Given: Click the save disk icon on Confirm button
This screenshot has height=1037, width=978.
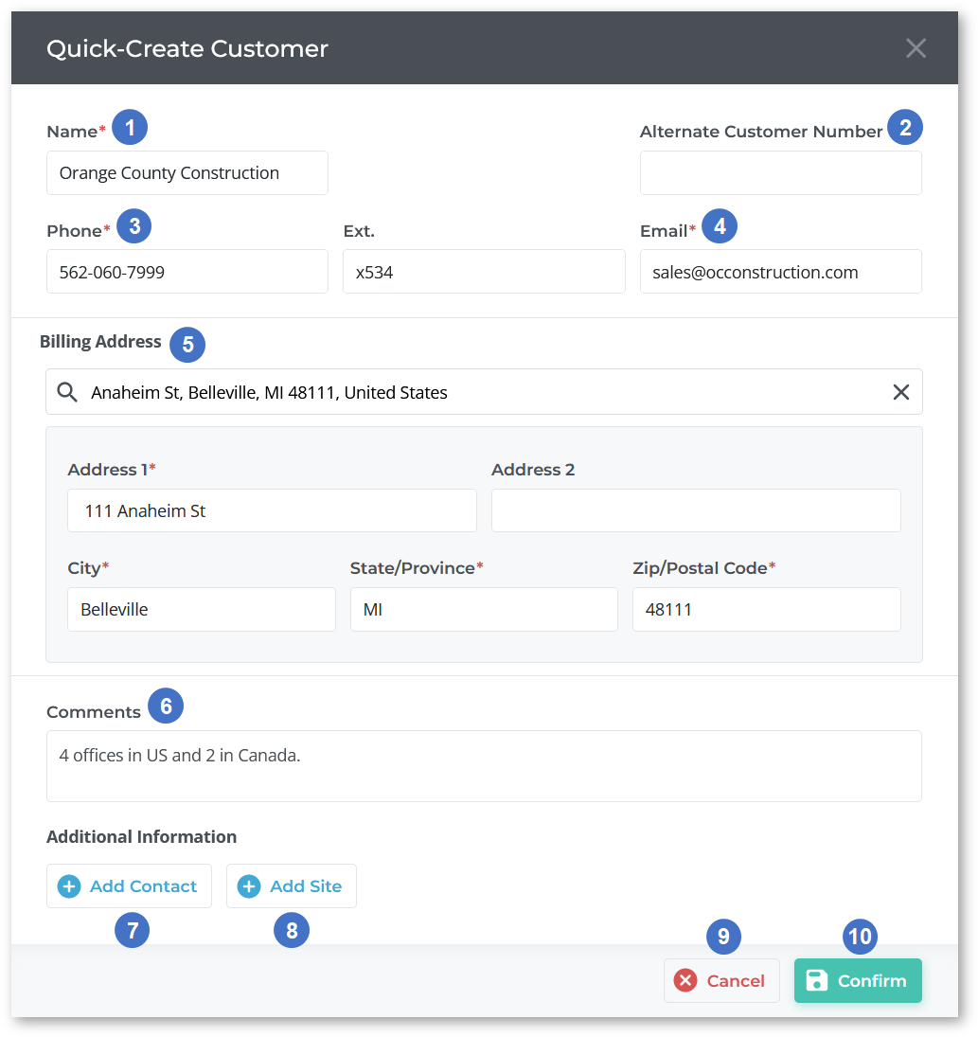Looking at the screenshot, I should [816, 980].
